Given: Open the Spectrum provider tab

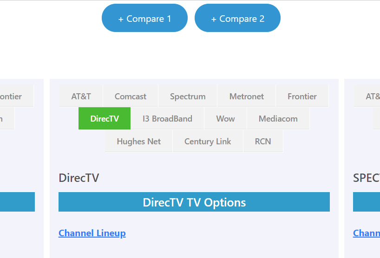Looking at the screenshot, I should pyautogui.click(x=188, y=96).
